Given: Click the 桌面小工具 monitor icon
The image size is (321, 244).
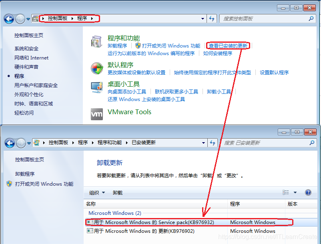Looking at the screenshot, I should point(96,87).
